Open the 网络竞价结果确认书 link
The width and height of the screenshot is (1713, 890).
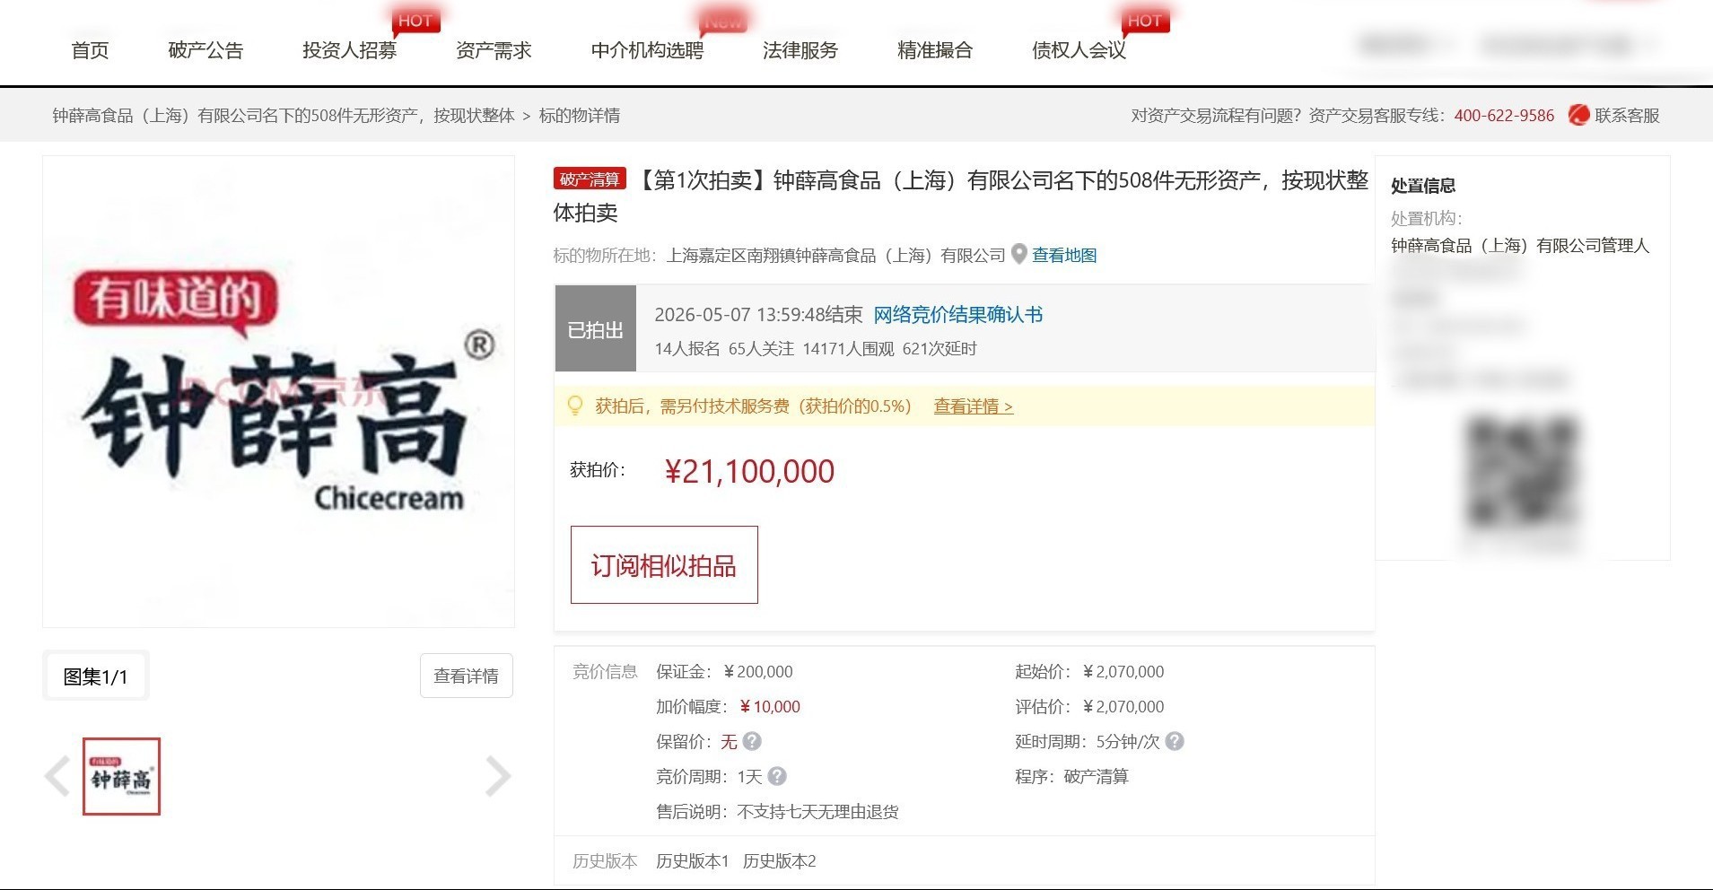point(958,315)
